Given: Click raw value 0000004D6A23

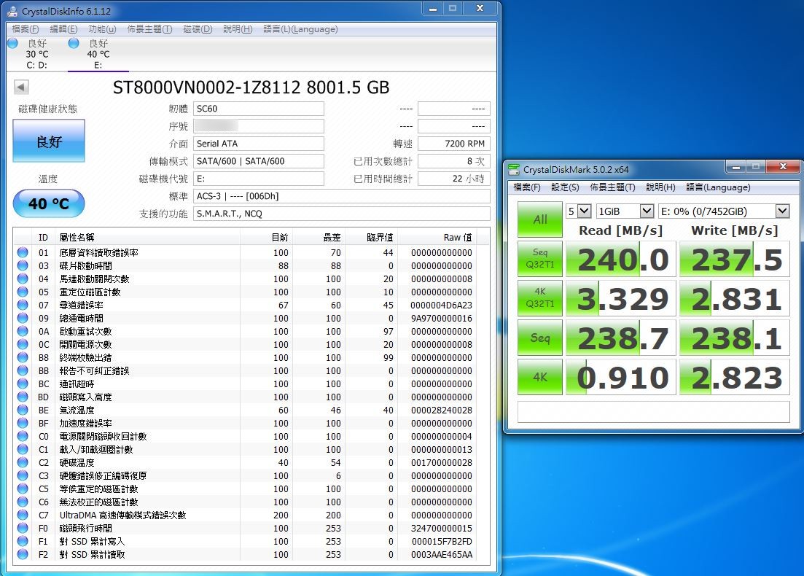Looking at the screenshot, I should [x=442, y=305].
